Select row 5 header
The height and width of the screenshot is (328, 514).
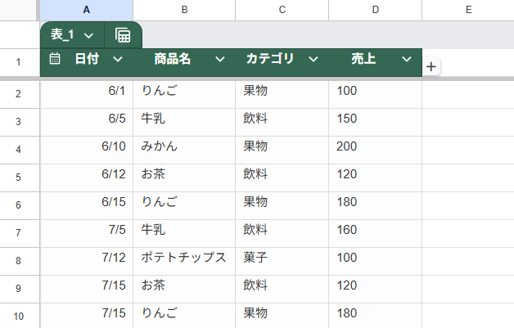[18, 177]
